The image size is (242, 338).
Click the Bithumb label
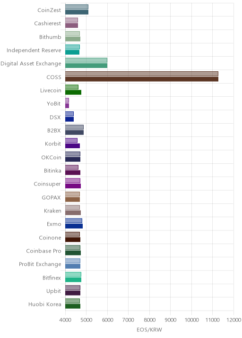coord(50,37)
